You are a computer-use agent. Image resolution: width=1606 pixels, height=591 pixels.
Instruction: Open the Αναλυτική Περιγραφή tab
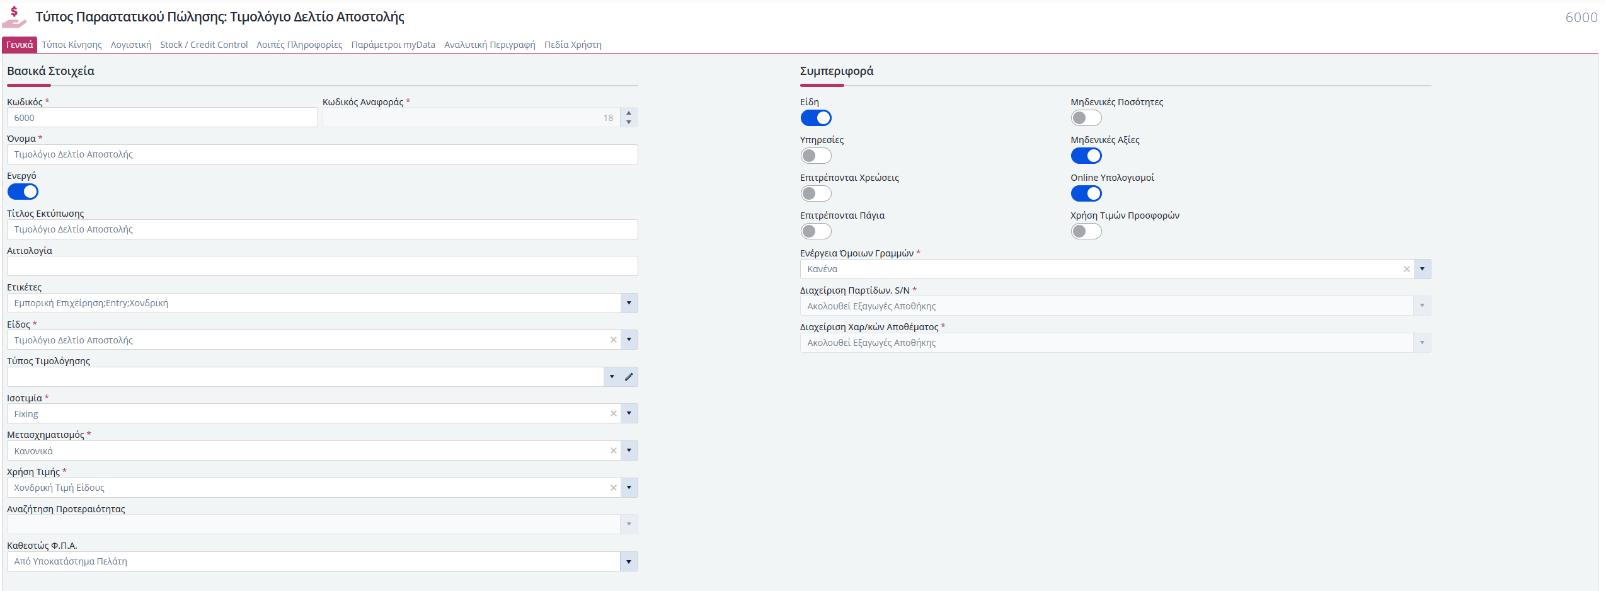pyautogui.click(x=490, y=45)
